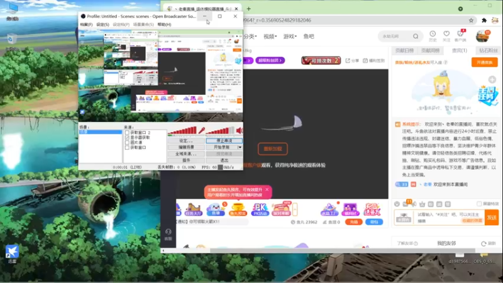Click the 可领次数 2 reward badge

click(321, 60)
